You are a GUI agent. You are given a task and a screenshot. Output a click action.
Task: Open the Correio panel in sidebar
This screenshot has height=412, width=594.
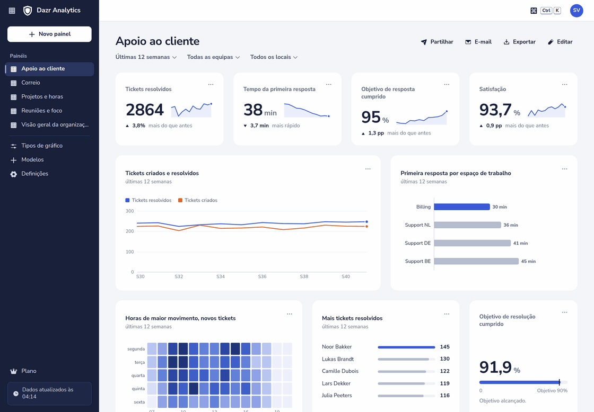coord(49,83)
